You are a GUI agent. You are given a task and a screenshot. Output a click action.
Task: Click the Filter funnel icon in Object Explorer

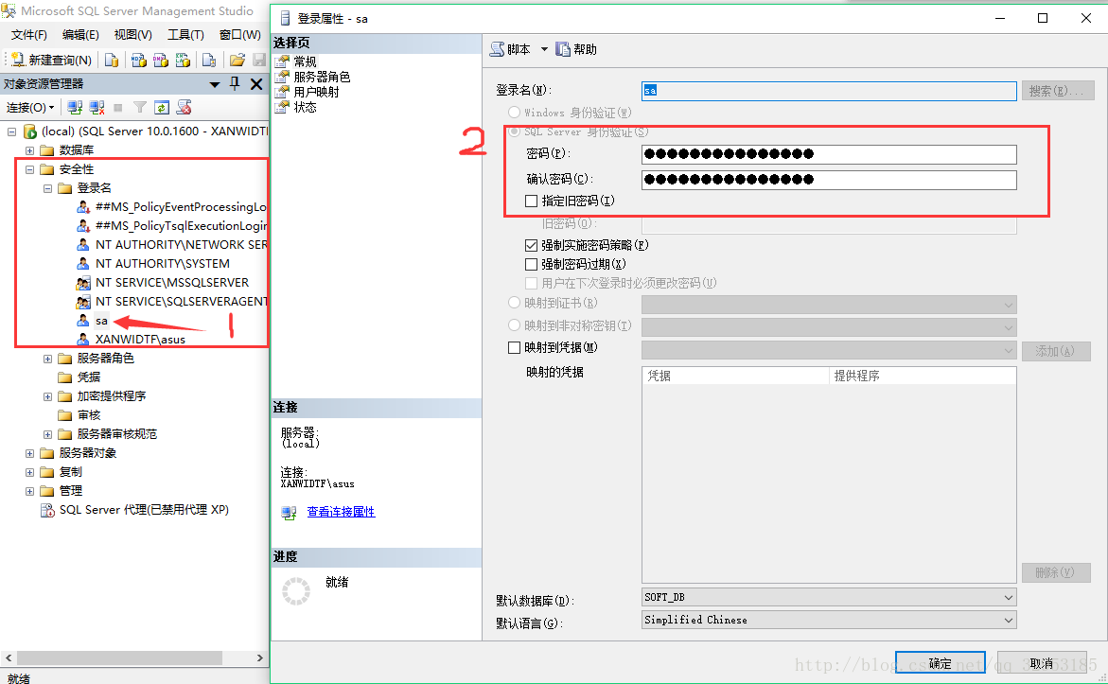[x=140, y=108]
